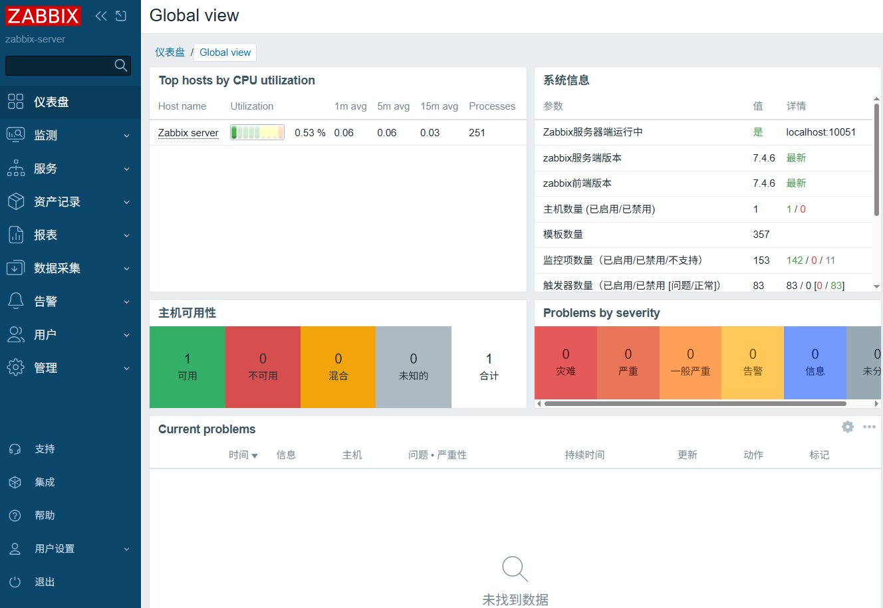This screenshot has height=608, width=883.
Task: Click the 用户设置 person icon
Action: pos(15,549)
